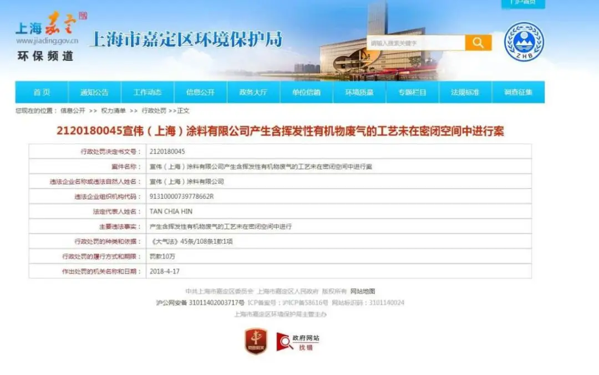Open the 政务大厅 navigation tab
Screen dimensions: 599x375
point(253,93)
